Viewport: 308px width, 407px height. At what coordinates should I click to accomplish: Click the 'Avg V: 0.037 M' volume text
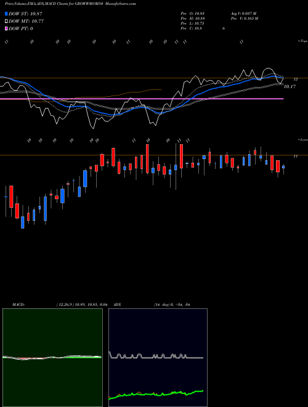[244, 14]
